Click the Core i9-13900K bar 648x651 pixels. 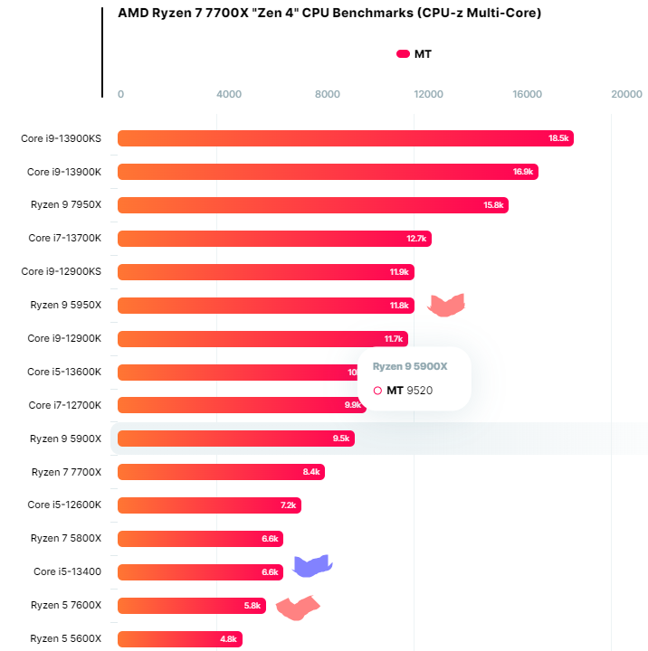(326, 172)
